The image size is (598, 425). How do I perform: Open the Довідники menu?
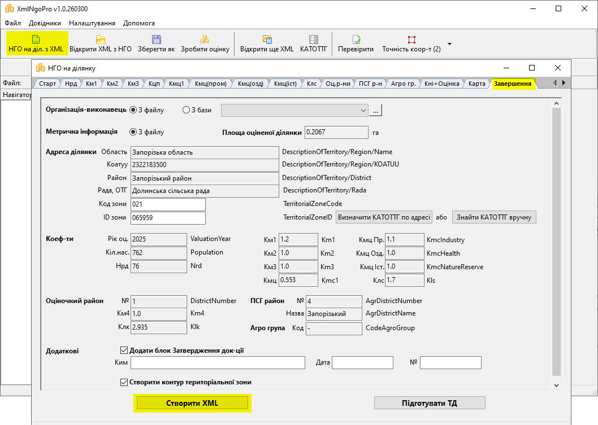(45, 23)
